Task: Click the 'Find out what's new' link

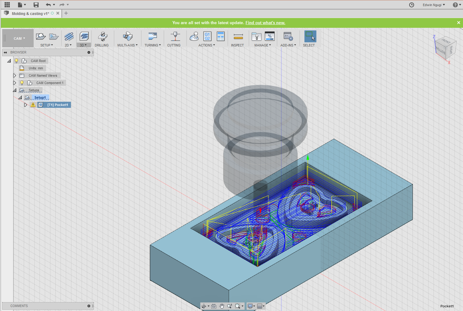Action: point(265,23)
